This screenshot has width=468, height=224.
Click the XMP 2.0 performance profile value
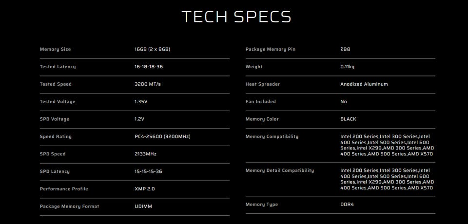click(144, 189)
